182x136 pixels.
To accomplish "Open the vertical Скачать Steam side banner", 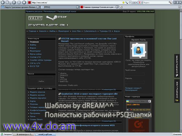I will click(x=177, y=66).
